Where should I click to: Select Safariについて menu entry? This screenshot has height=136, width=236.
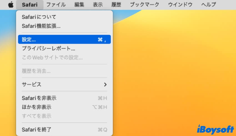[64, 17]
